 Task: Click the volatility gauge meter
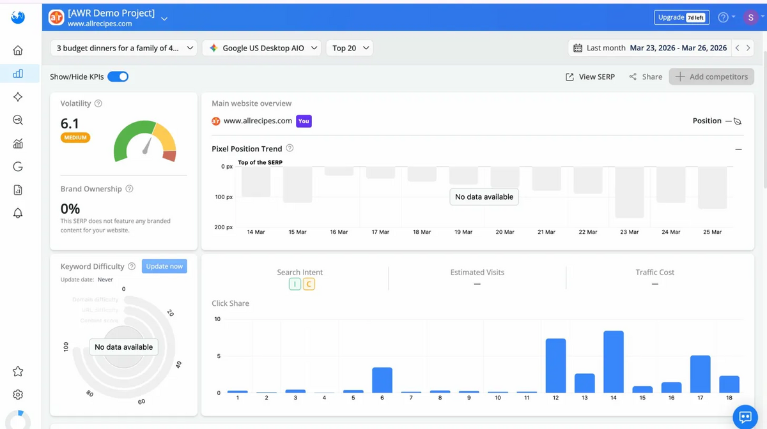(145, 140)
